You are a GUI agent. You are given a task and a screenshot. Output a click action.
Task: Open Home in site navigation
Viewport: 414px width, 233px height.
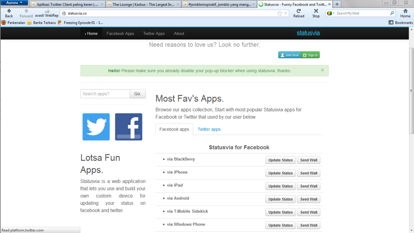pyautogui.click(x=91, y=33)
